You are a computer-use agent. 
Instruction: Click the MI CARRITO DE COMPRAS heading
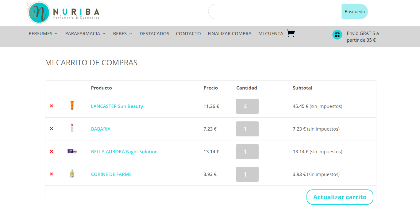[x=91, y=63]
